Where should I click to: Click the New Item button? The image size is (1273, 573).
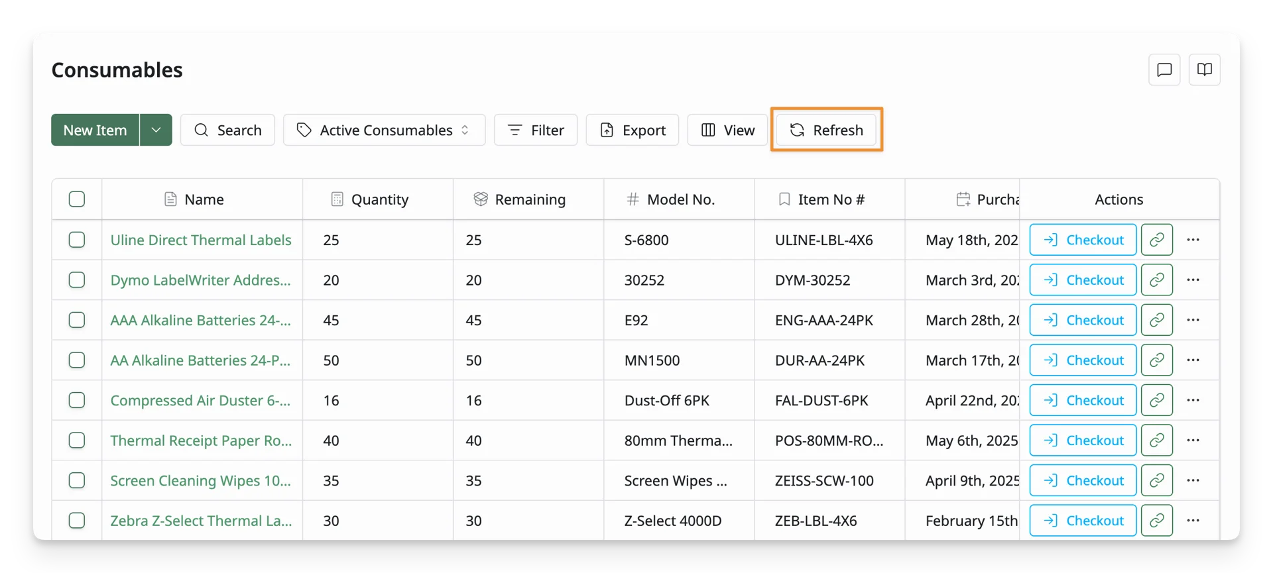point(95,130)
